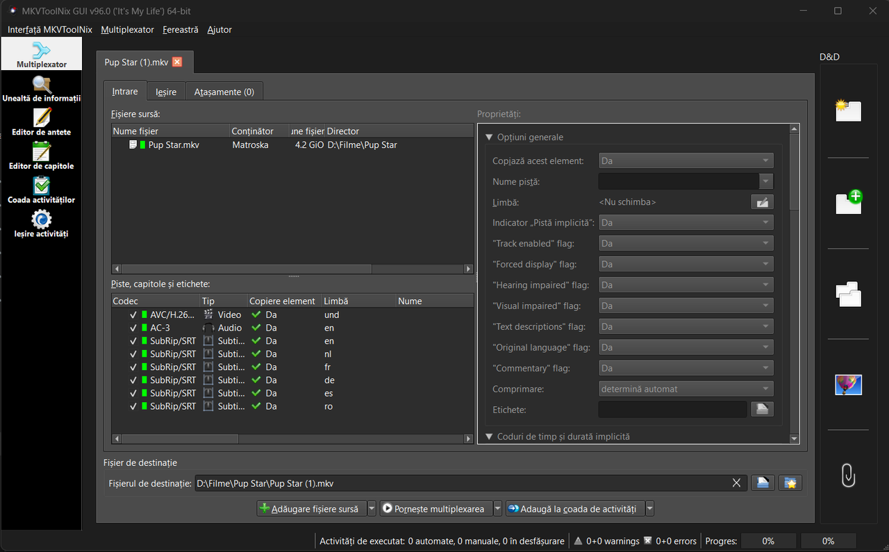Uncheck the SubRip/SRT de subtitle track

pyautogui.click(x=133, y=380)
